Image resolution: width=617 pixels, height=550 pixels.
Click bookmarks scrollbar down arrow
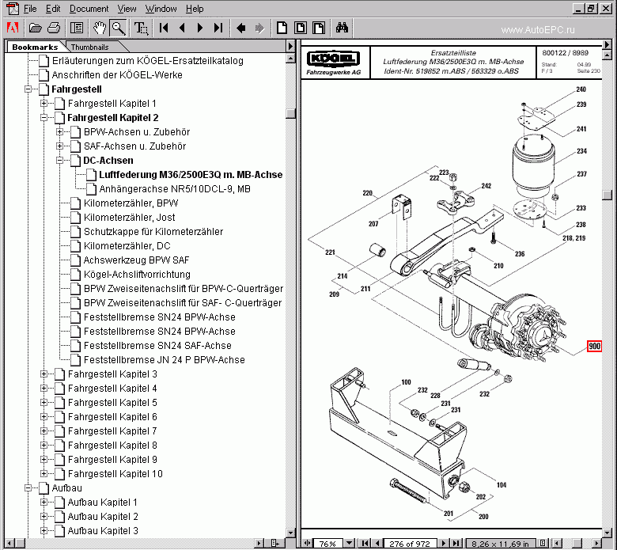[x=291, y=533]
